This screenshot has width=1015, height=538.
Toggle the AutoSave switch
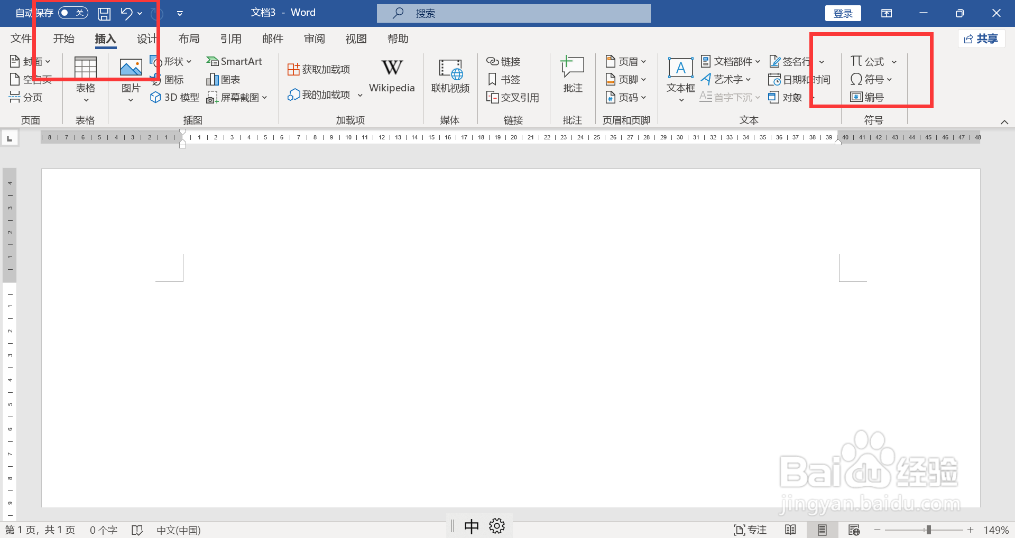point(73,13)
